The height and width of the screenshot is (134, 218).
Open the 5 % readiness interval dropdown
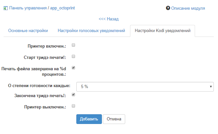tap(142, 87)
